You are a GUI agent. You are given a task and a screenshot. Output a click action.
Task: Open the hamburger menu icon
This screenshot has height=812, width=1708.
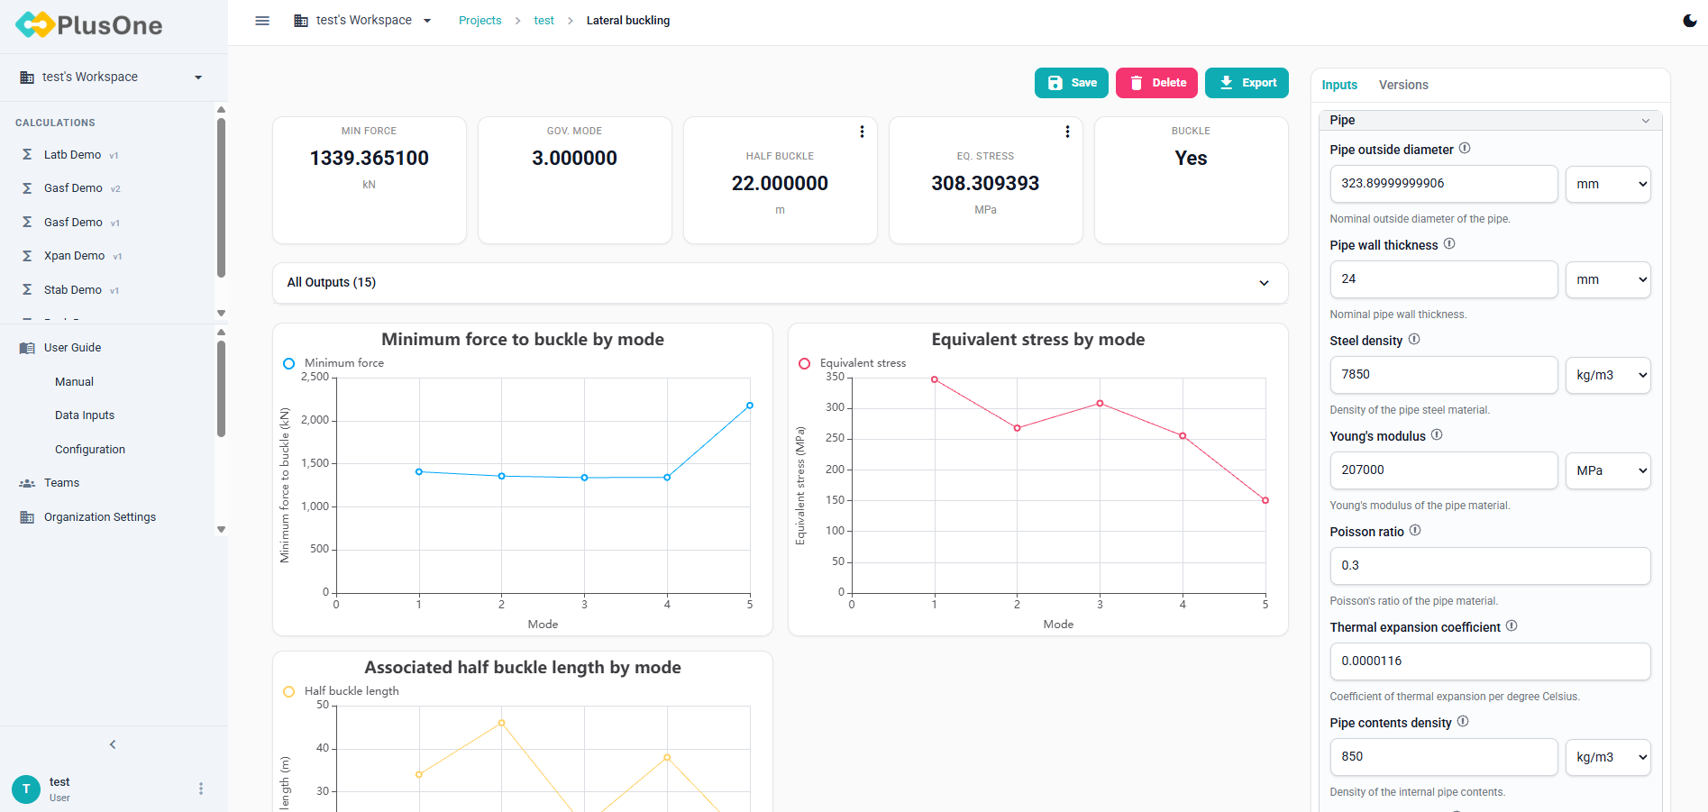(262, 21)
